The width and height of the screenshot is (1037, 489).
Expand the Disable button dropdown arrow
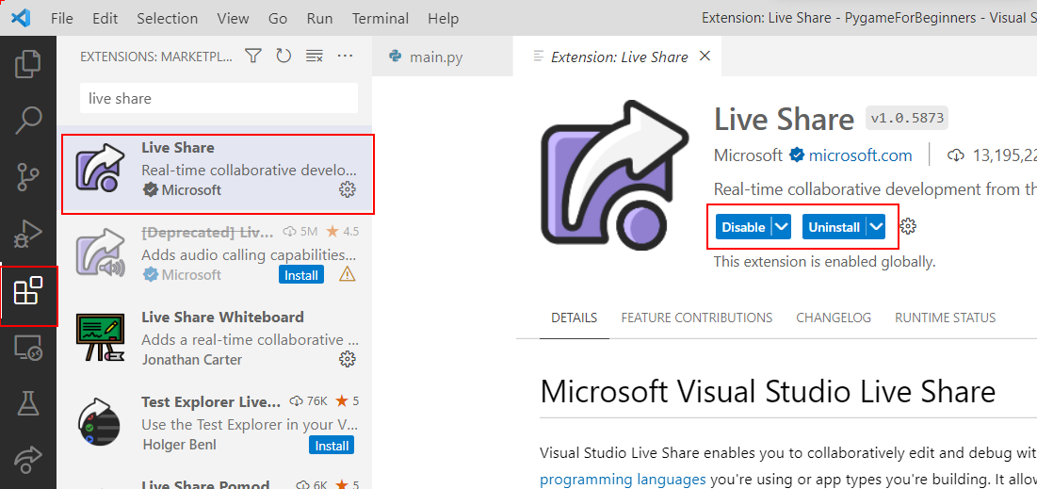tap(781, 227)
